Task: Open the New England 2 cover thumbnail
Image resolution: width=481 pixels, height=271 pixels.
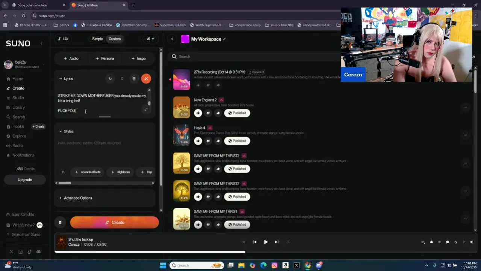Action: [182, 107]
